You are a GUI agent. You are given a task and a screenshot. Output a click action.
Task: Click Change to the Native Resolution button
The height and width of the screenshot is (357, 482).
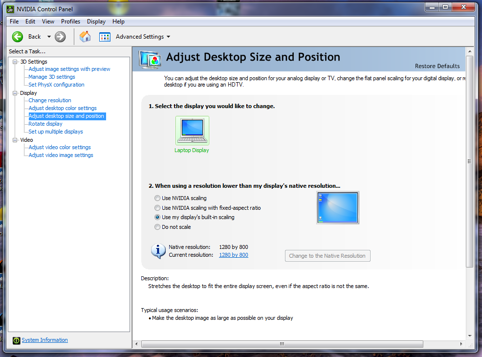pyautogui.click(x=328, y=256)
